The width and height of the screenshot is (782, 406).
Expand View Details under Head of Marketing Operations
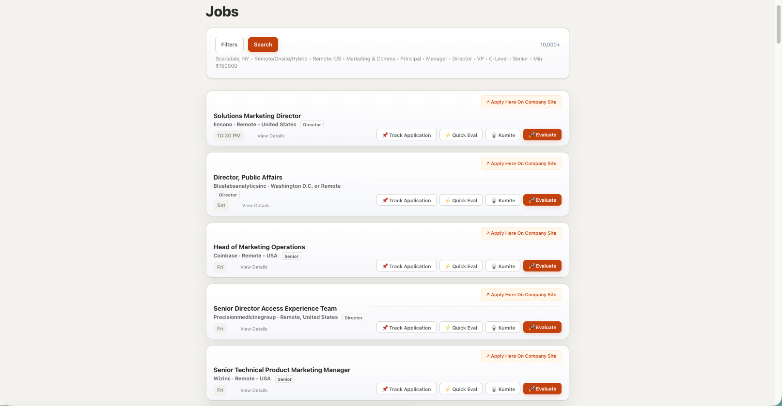click(x=253, y=267)
